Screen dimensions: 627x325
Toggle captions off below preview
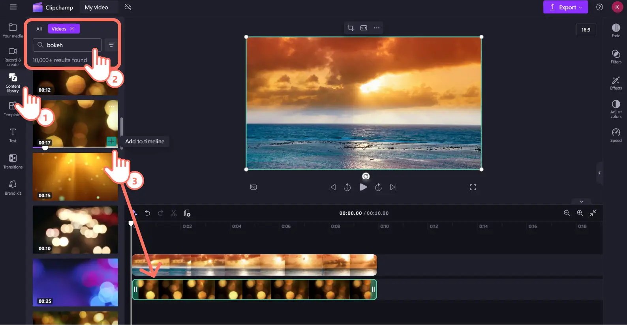(253, 187)
